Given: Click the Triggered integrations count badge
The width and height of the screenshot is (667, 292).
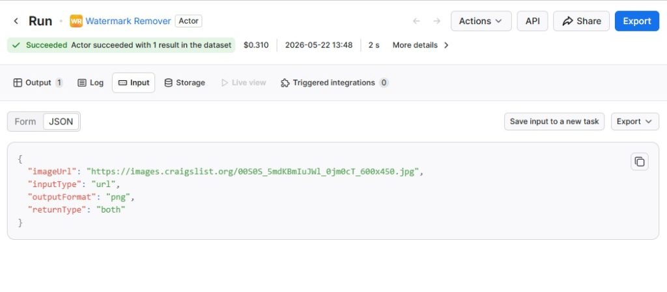Looking at the screenshot, I should (x=384, y=83).
